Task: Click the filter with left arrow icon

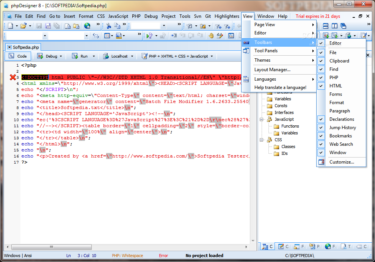Action: click(x=218, y=26)
